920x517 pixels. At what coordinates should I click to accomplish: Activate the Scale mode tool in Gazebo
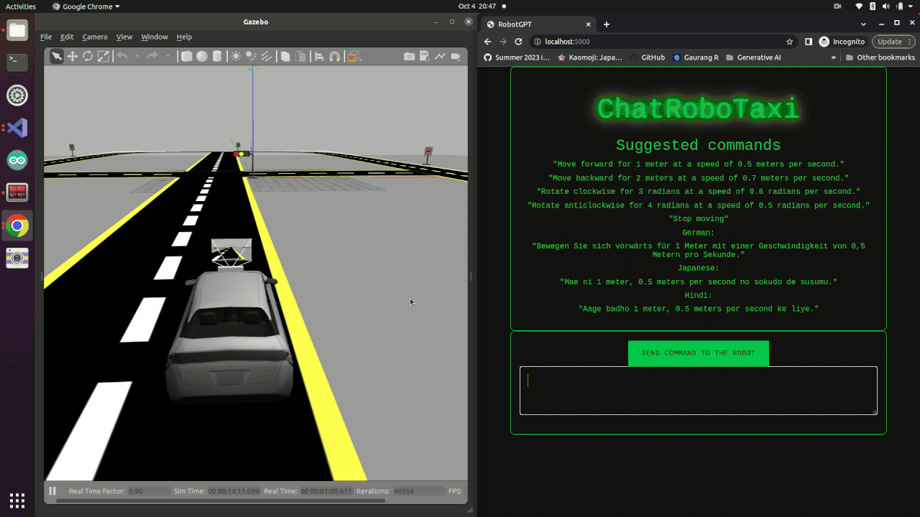coord(103,56)
